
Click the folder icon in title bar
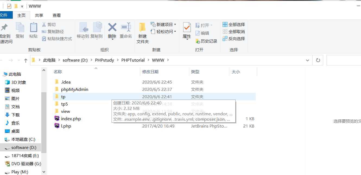(16, 6)
